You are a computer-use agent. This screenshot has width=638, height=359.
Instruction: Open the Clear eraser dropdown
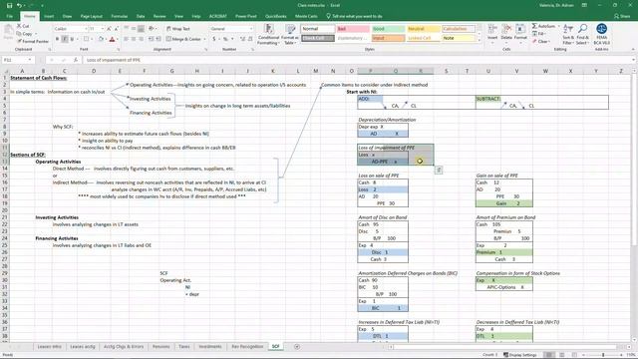[x=541, y=41]
